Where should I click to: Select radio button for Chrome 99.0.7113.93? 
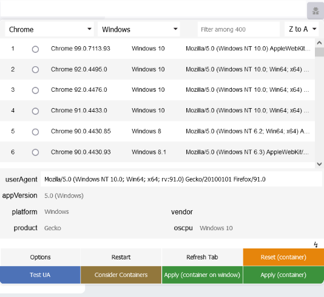[35, 49]
